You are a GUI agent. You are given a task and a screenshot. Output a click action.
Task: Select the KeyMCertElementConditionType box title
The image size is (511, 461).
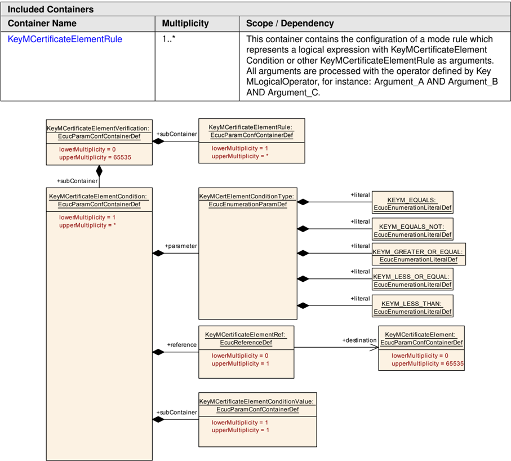[247, 196]
